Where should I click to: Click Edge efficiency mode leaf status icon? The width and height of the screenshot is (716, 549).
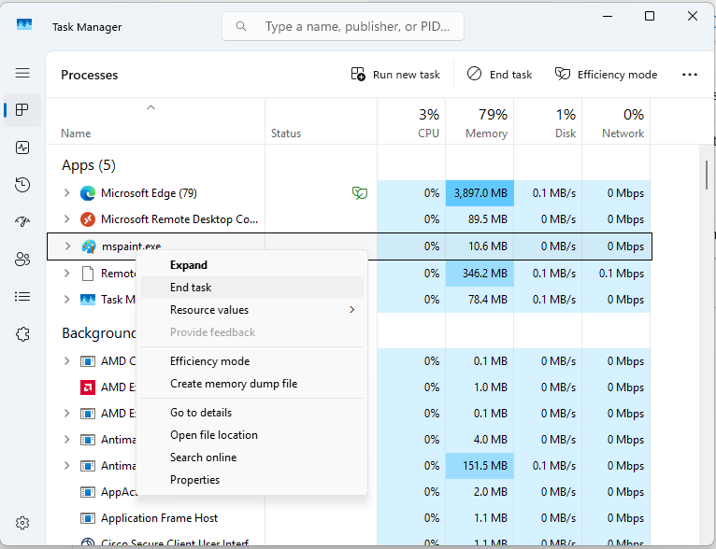click(x=360, y=193)
